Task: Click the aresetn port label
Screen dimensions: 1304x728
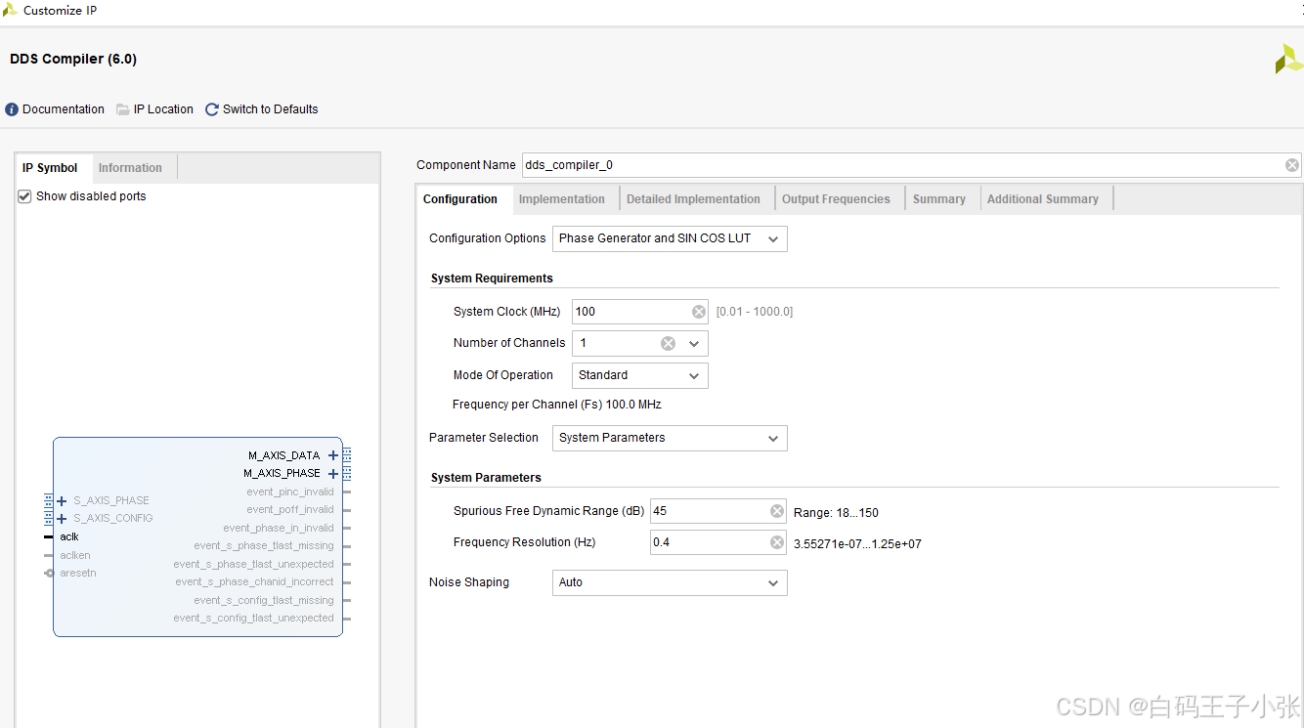Action: pyautogui.click(x=78, y=574)
